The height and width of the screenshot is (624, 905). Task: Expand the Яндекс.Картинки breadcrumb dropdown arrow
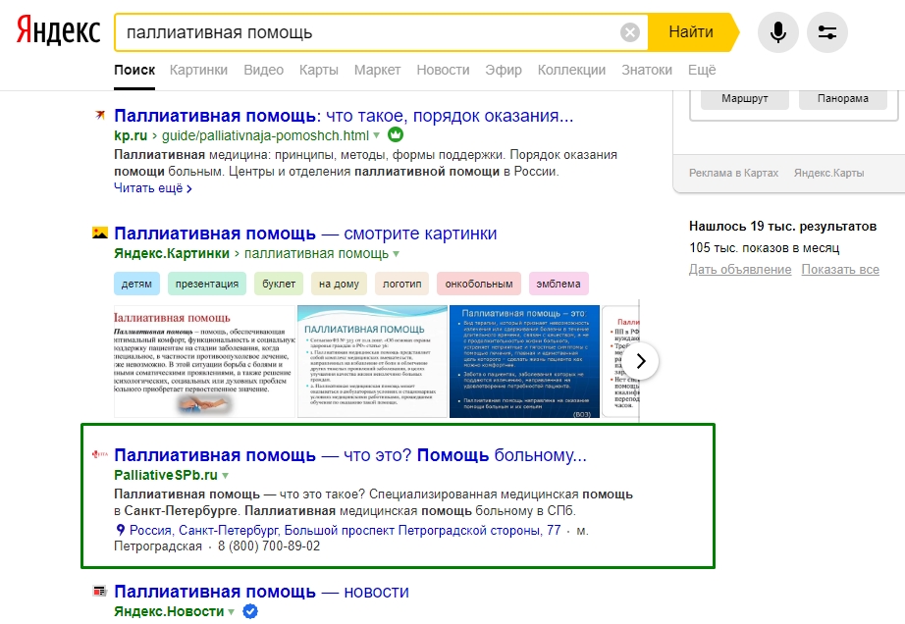(397, 254)
